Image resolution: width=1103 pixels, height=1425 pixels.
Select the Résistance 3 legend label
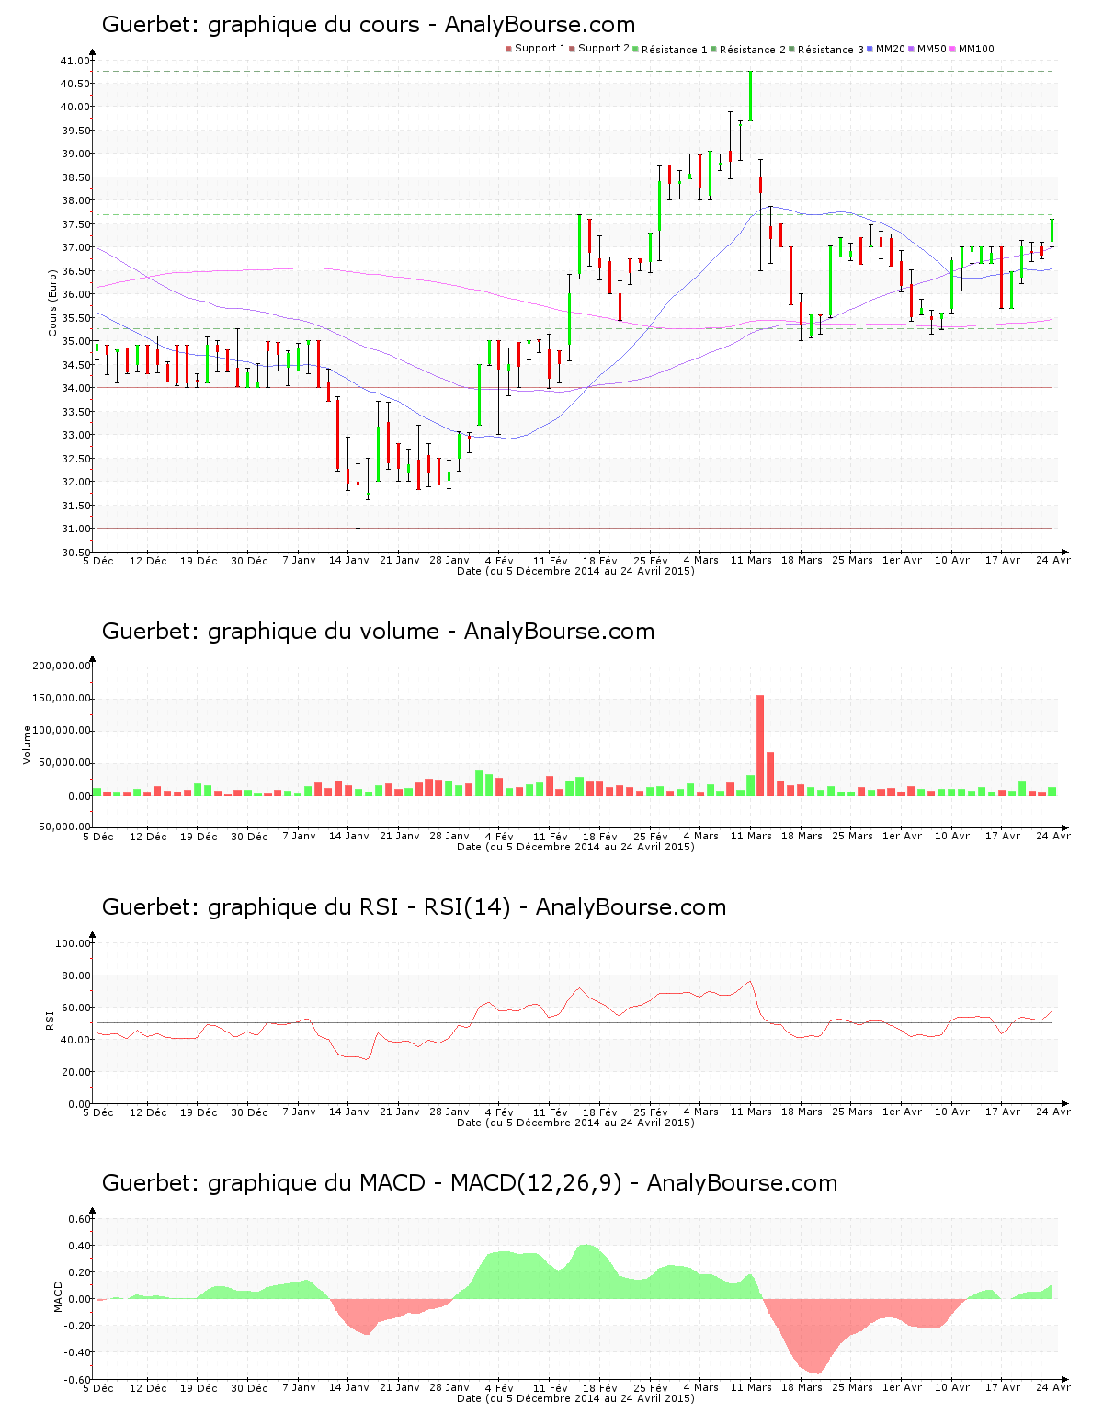pyautogui.click(x=831, y=50)
